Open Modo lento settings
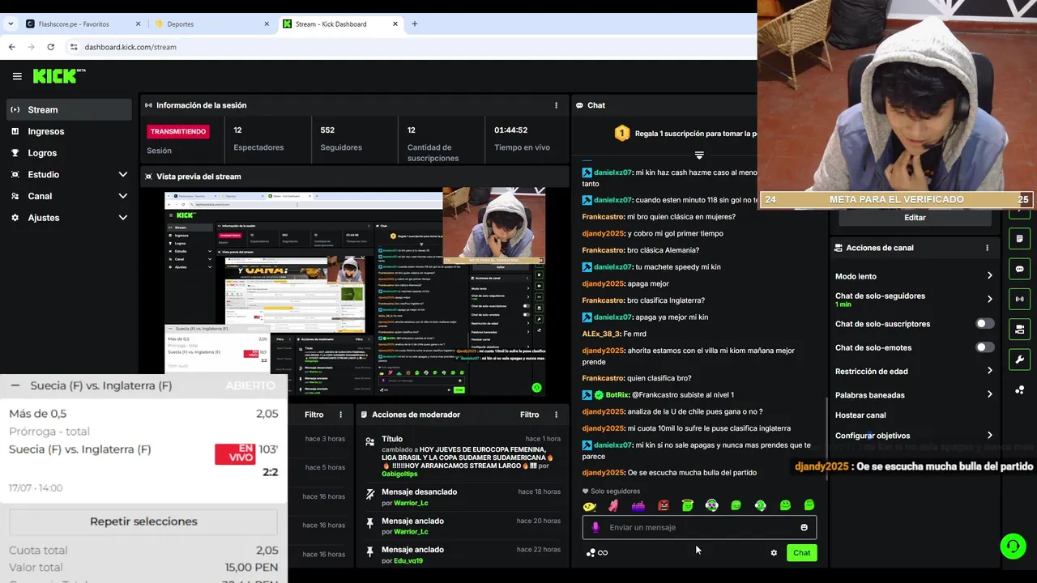 coord(914,276)
